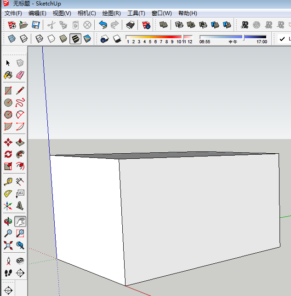The height and width of the screenshot is (296, 291).
Task: Click the Zoom Extents icon
Action: pyautogui.click(x=8, y=245)
